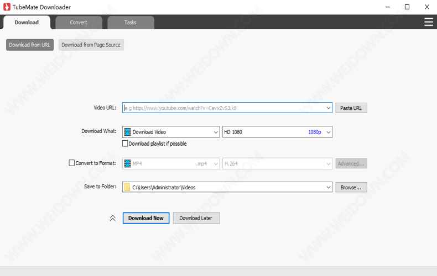Viewport: 437px width, 276px height.
Task: Click the .mp4 extension text
Action: (201, 164)
